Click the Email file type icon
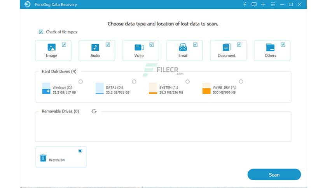The width and height of the screenshot is (325, 188). coord(183,47)
